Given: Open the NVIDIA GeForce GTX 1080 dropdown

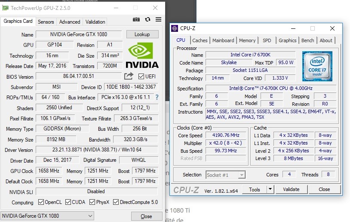Looking at the screenshot, I should tap(47, 216).
